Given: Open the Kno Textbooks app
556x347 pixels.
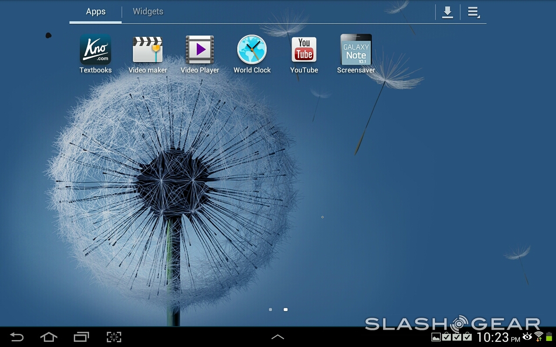Looking at the screenshot, I should coord(96,50).
